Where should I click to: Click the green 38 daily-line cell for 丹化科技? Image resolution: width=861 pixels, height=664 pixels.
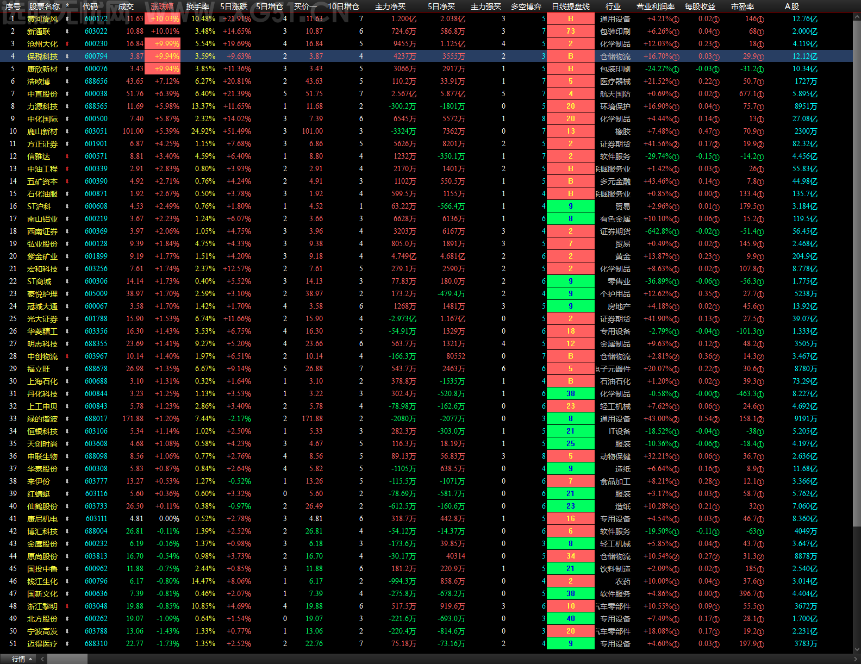[571, 394]
